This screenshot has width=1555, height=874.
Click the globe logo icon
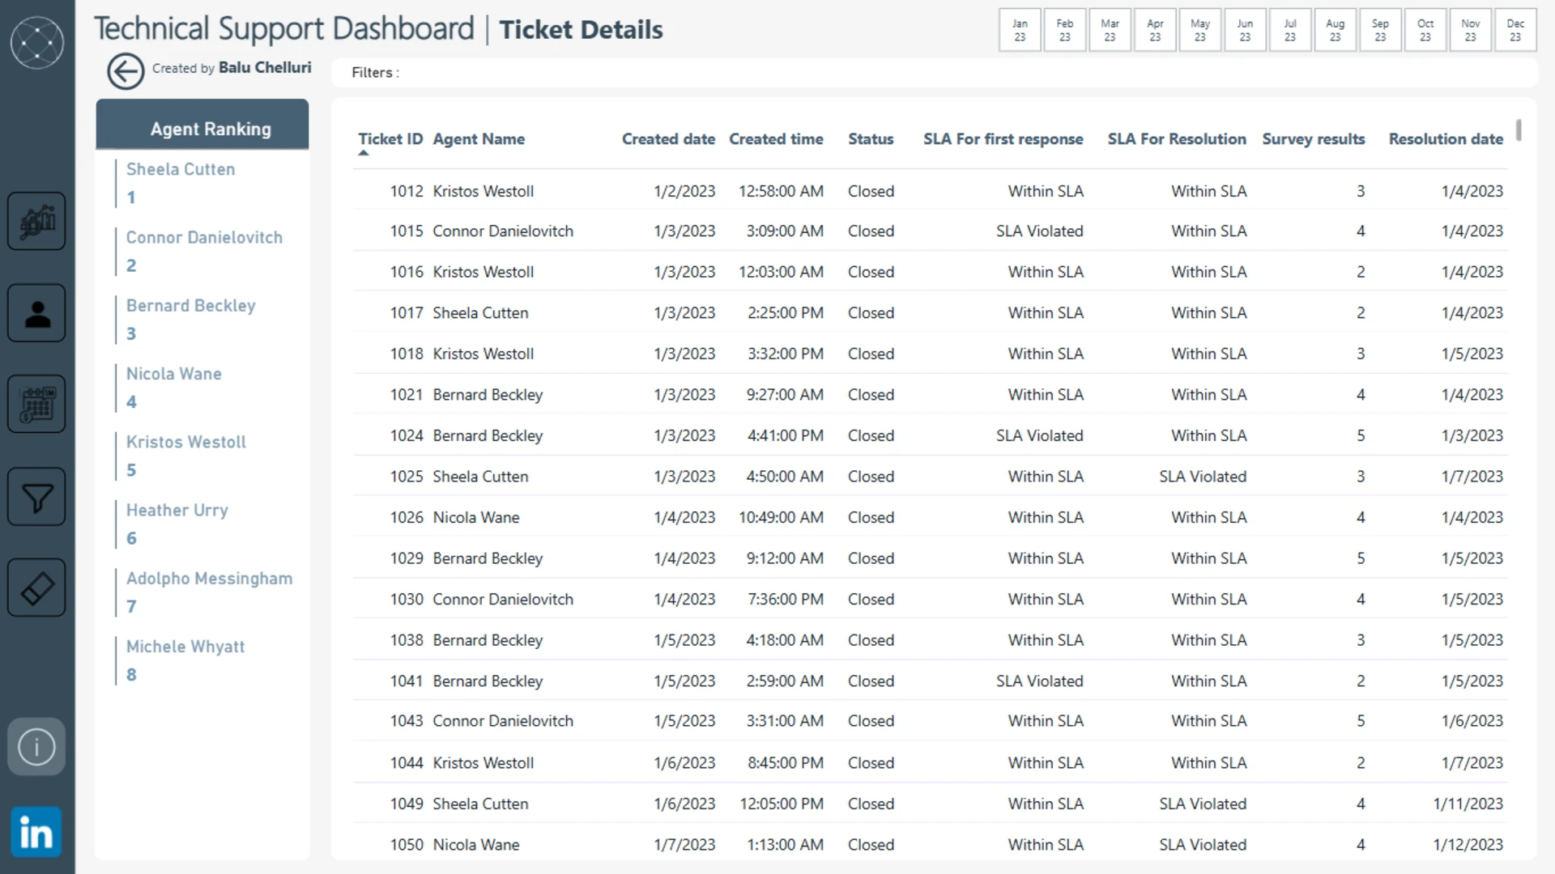click(37, 42)
